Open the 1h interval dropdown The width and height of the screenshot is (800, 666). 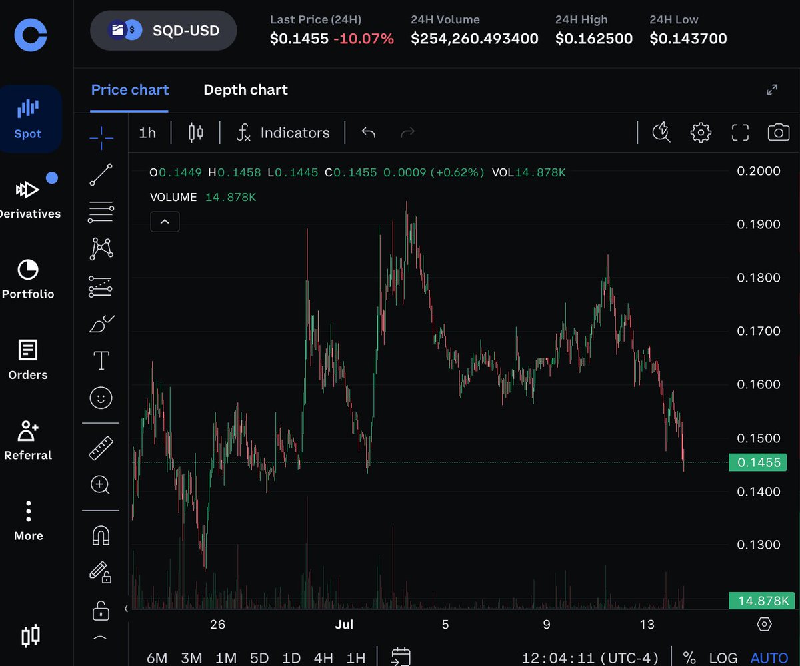pos(147,133)
